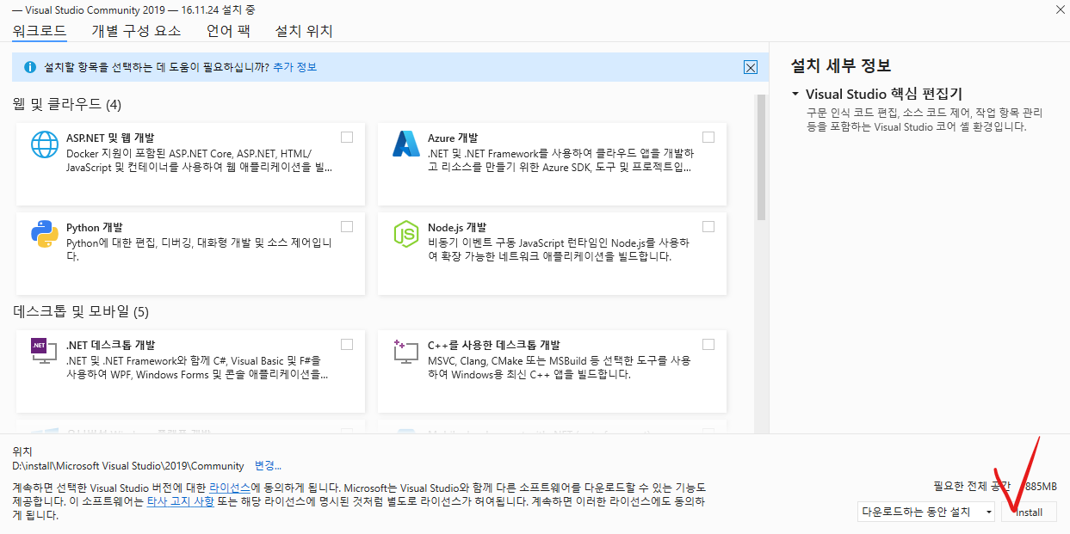The height and width of the screenshot is (534, 1070).
Task: Click the workload list vertical scrollbar
Action: (761, 157)
